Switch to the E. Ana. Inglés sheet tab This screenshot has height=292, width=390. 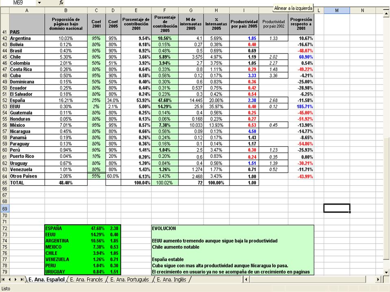(171, 279)
